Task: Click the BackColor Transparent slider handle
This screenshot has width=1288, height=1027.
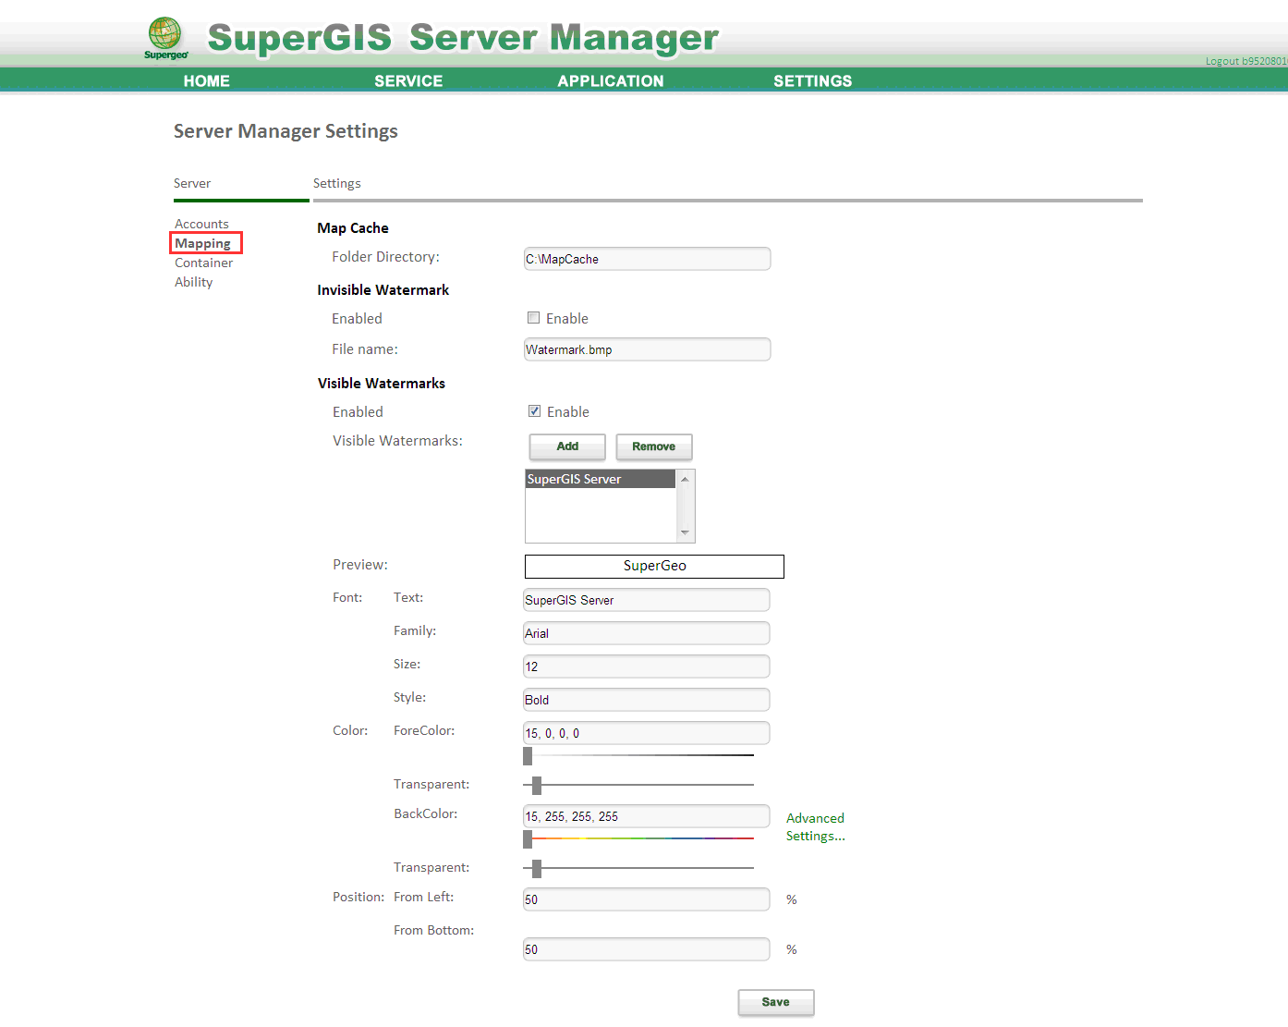Action: click(537, 868)
